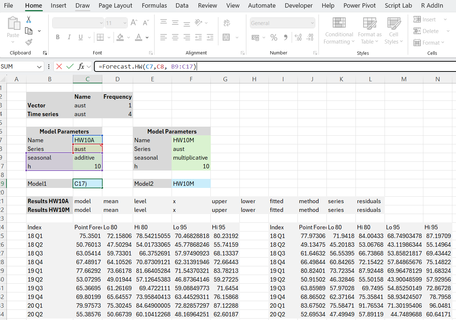Select the Format Painter brush icon

29,42
